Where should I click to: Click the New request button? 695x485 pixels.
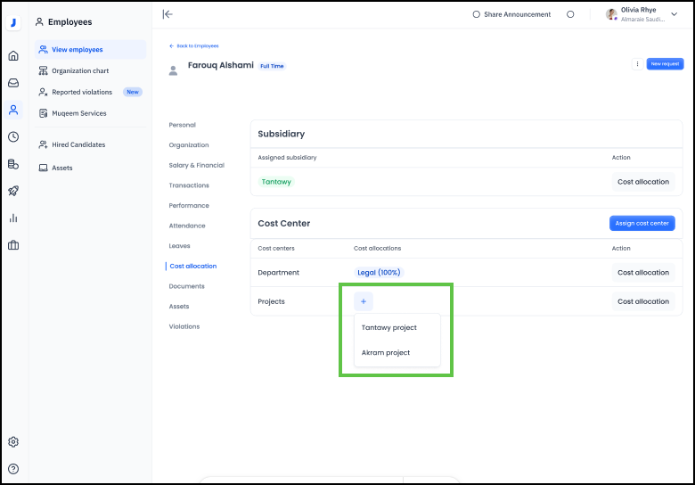click(x=665, y=64)
